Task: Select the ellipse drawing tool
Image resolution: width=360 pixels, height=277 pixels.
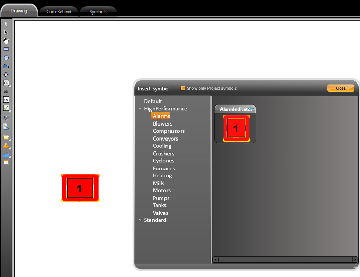Action: click(x=6, y=58)
